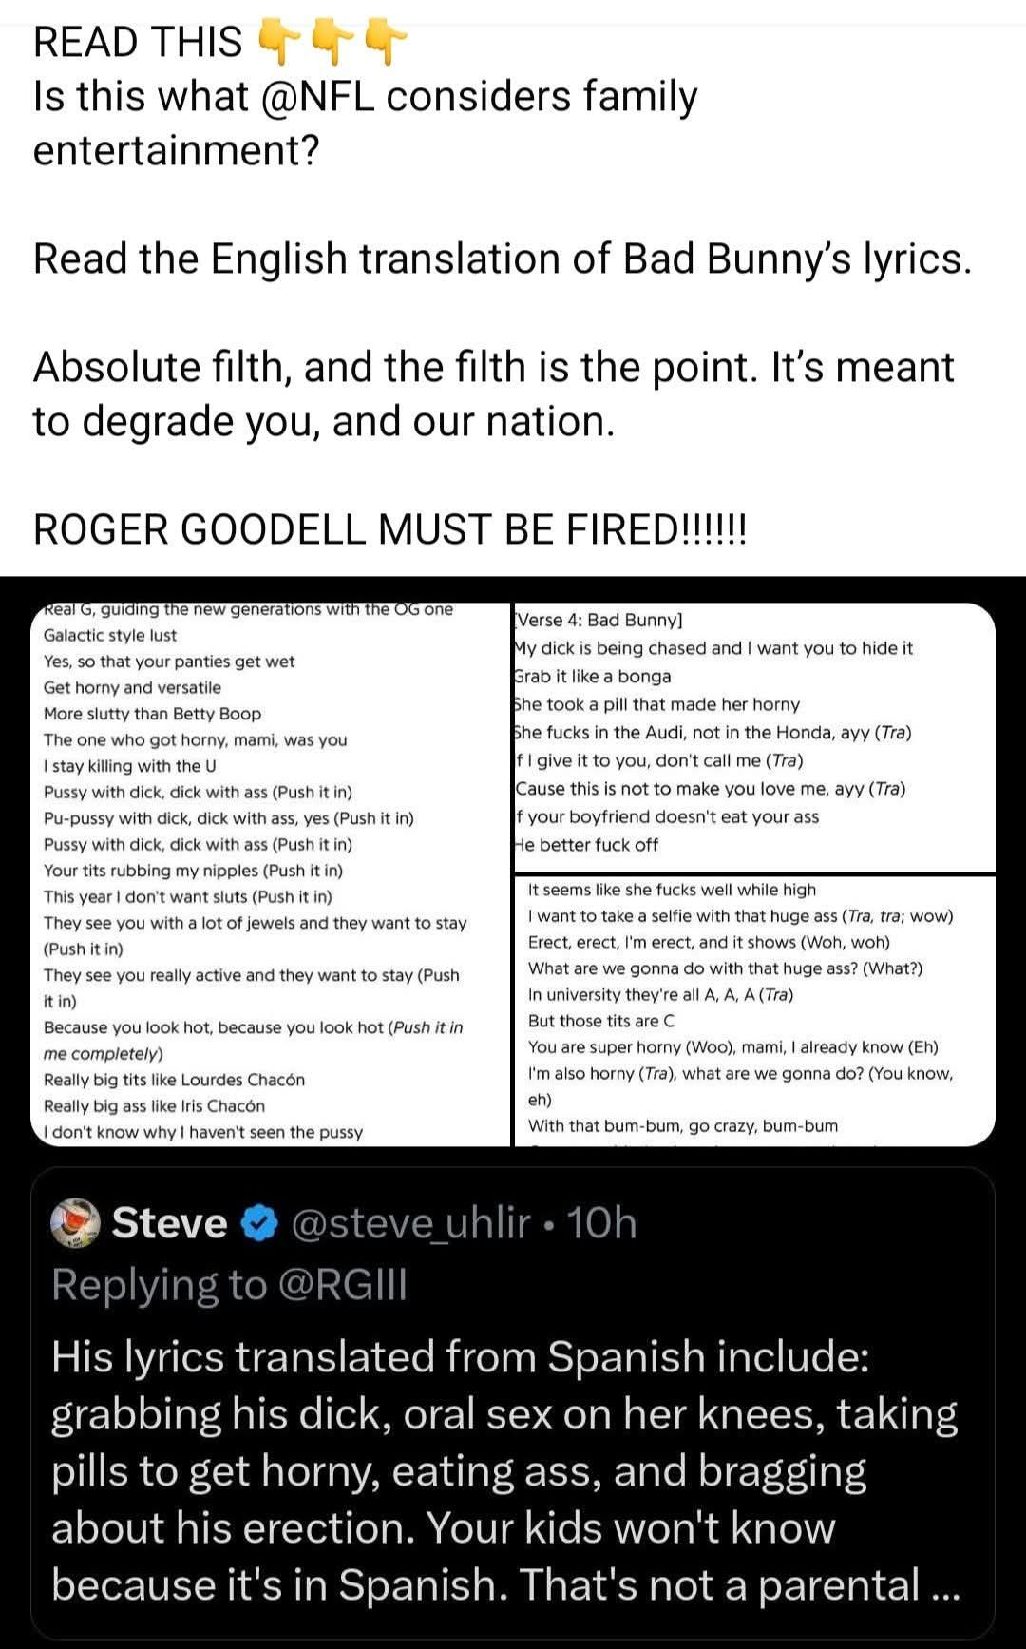Click "ROGER GOODELL MUST BE FIRED!!!!!!" line
Image resolution: width=1026 pixels, height=1649 pixels.
[389, 529]
